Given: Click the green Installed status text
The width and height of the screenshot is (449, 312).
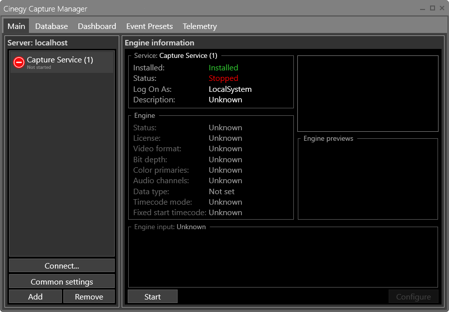Looking at the screenshot, I should tap(223, 67).
